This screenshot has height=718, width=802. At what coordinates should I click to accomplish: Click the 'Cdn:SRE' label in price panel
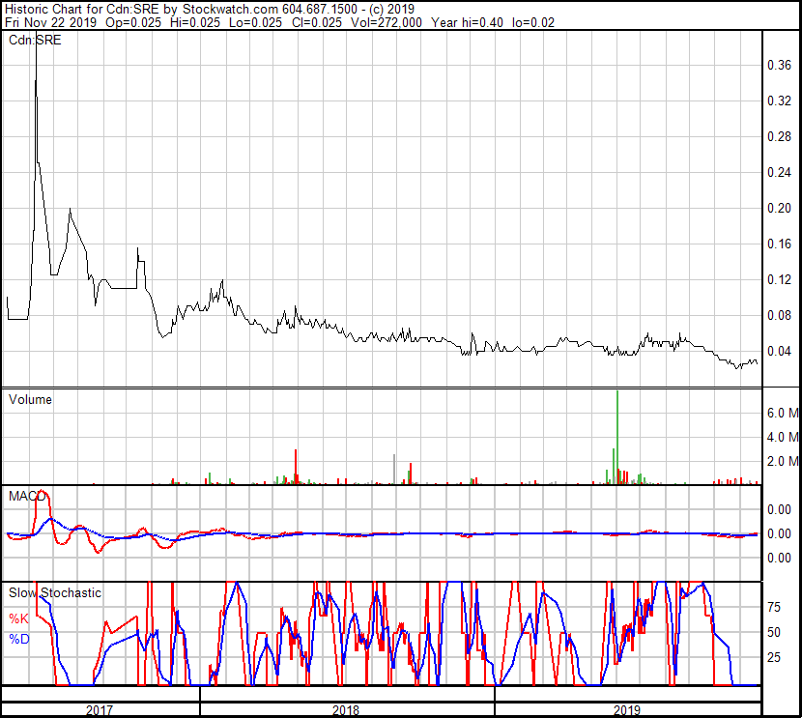click(x=35, y=40)
